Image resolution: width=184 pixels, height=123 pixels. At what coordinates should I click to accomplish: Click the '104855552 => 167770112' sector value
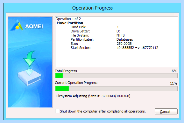tap(138, 48)
